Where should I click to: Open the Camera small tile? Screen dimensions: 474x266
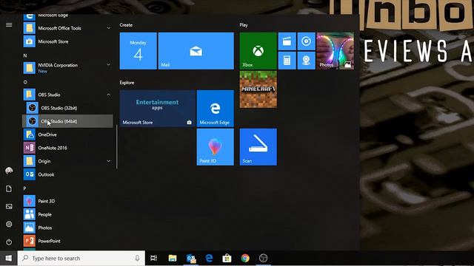tap(306, 61)
